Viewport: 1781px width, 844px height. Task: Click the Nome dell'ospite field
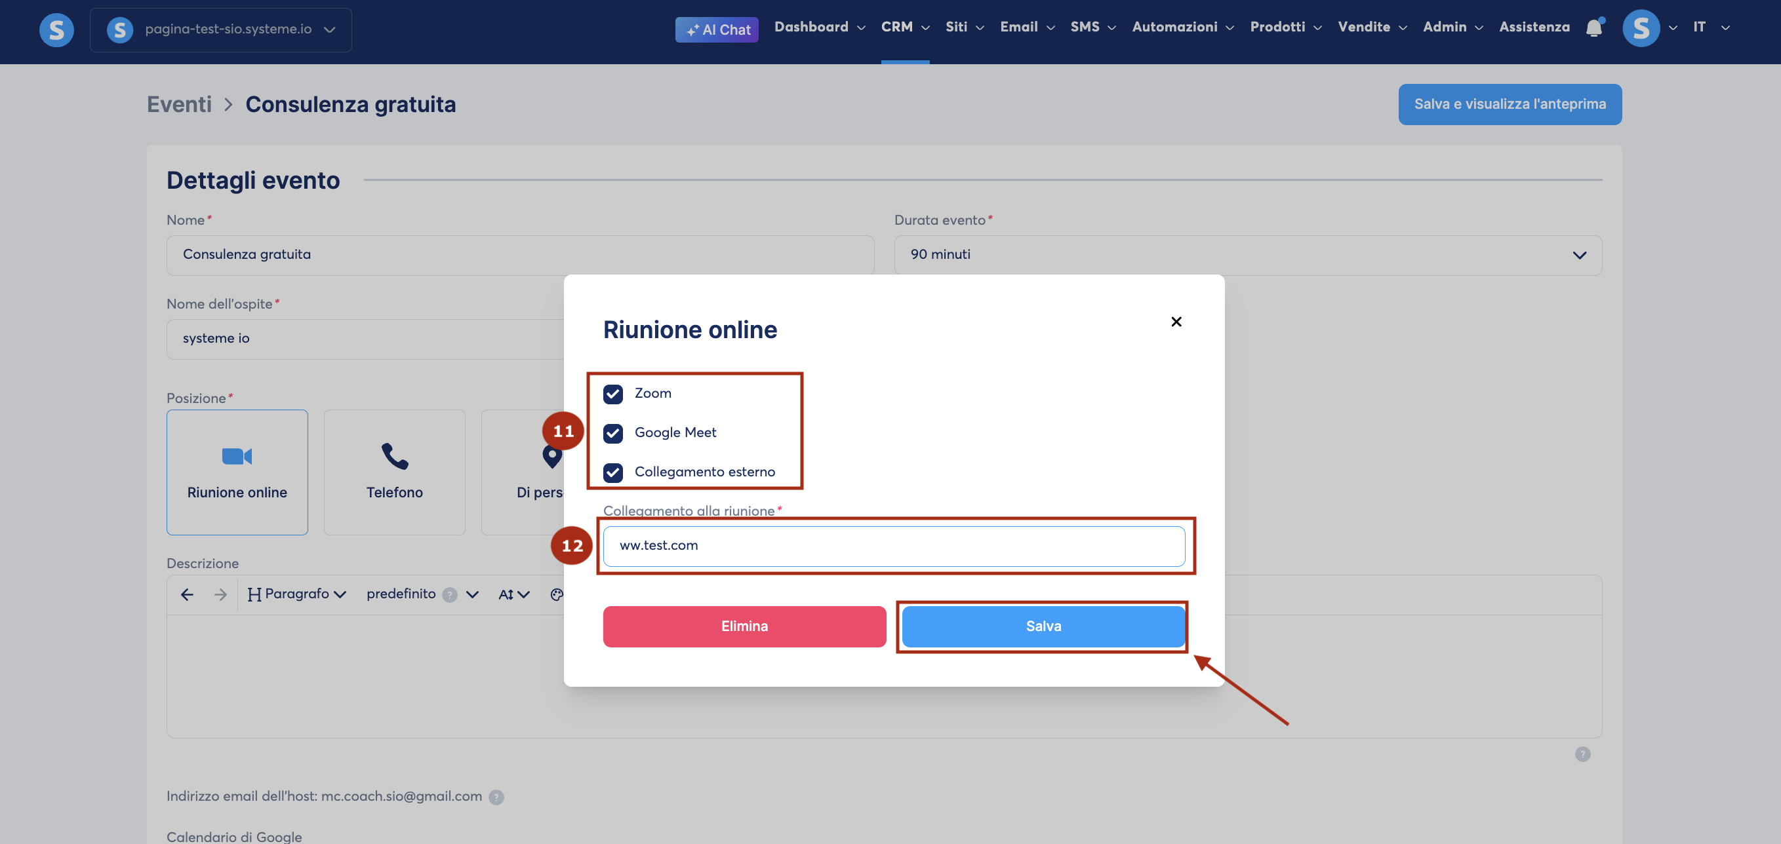pyautogui.click(x=365, y=339)
